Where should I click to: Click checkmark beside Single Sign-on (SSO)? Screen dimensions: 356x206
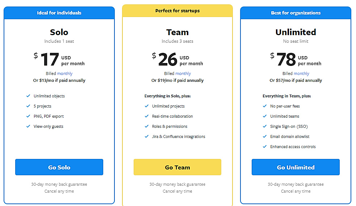pos(265,126)
